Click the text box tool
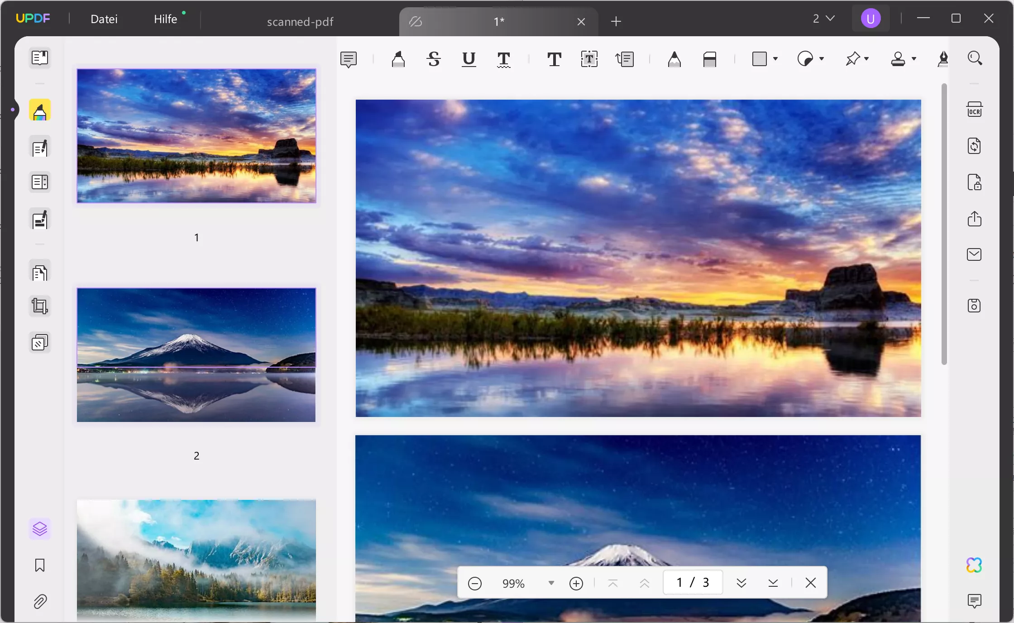The width and height of the screenshot is (1014, 623). pos(589,59)
